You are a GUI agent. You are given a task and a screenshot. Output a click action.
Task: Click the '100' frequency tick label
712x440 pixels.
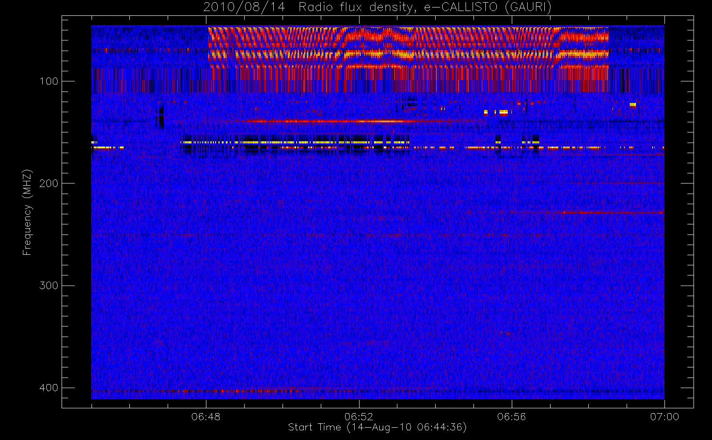click(48, 81)
